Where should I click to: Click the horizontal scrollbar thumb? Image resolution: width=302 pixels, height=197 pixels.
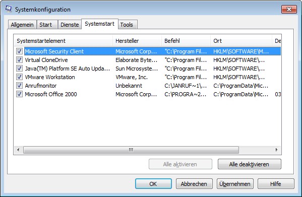click(131, 150)
